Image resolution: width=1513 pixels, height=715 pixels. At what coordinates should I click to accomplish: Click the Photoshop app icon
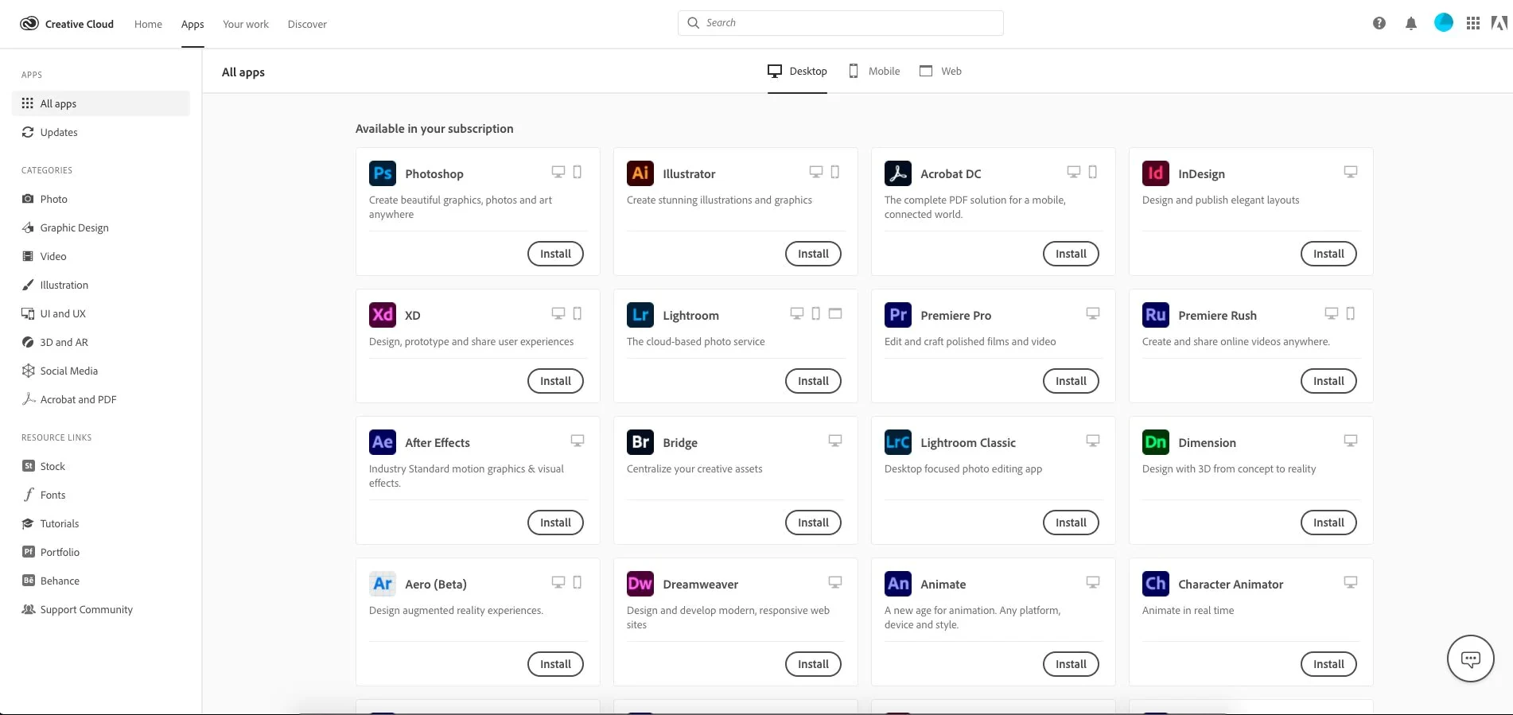(x=383, y=173)
